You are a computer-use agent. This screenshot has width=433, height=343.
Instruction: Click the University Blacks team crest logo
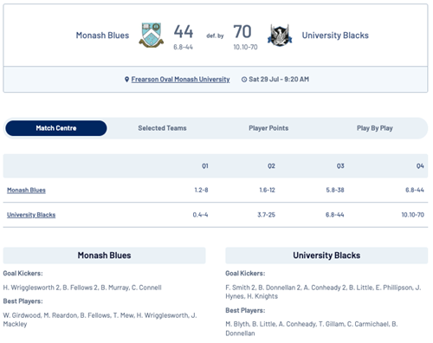pos(280,36)
